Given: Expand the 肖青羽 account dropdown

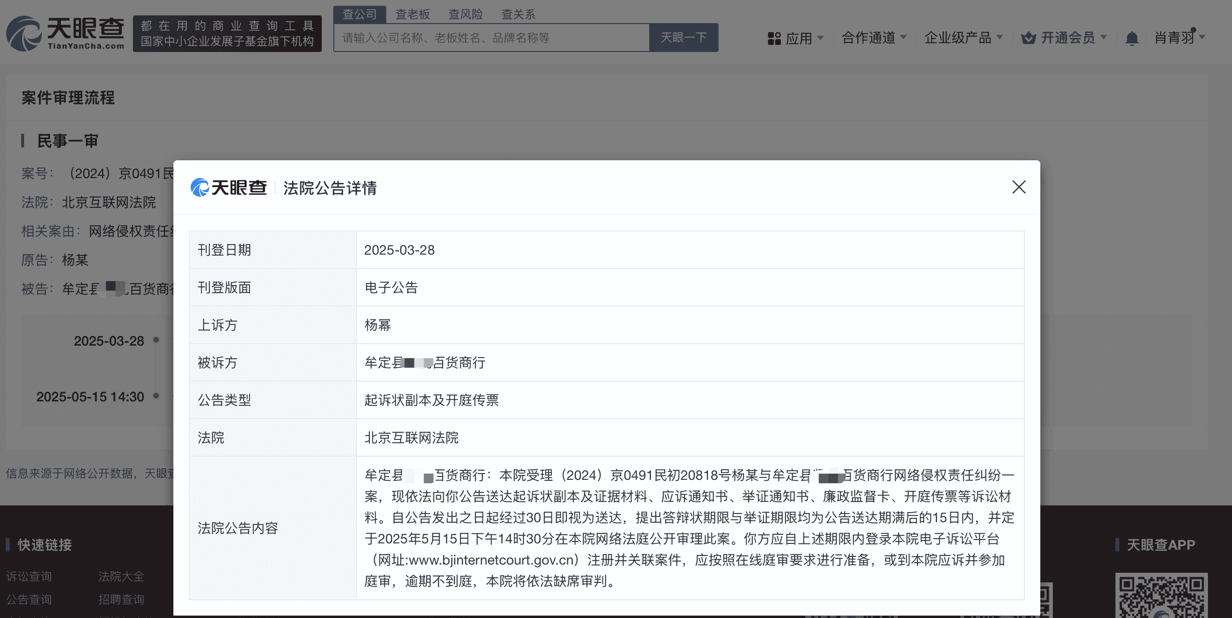Looking at the screenshot, I should pos(1179,38).
